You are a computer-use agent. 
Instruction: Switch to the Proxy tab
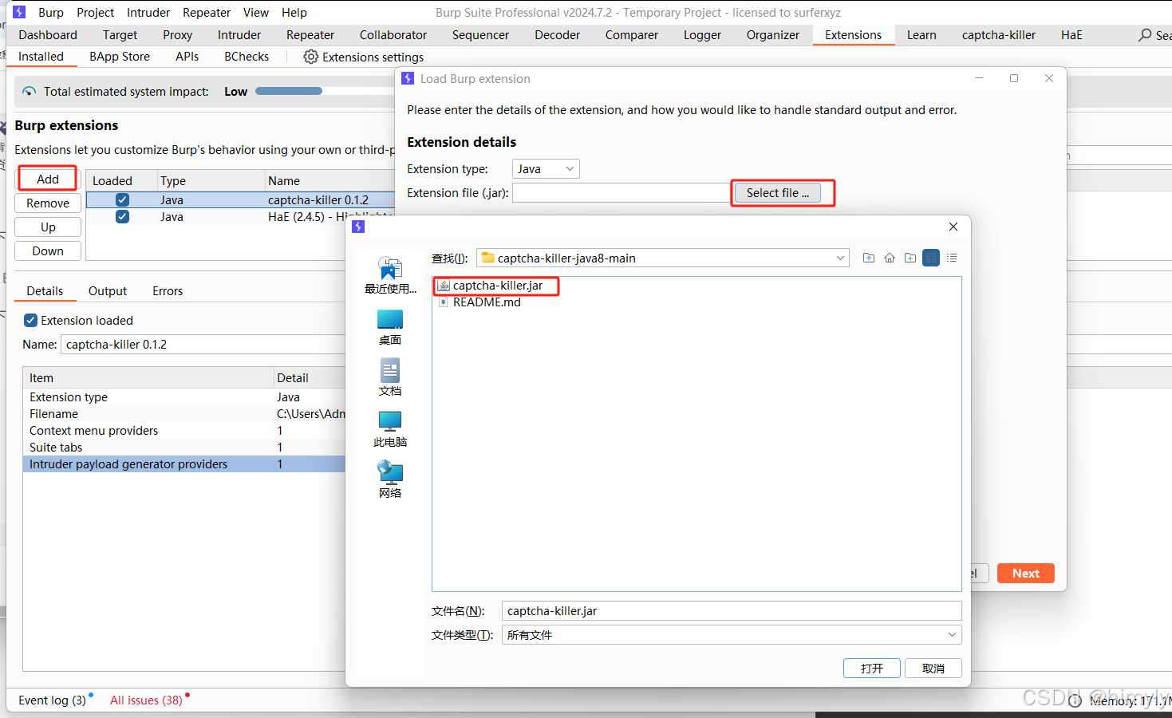point(178,35)
